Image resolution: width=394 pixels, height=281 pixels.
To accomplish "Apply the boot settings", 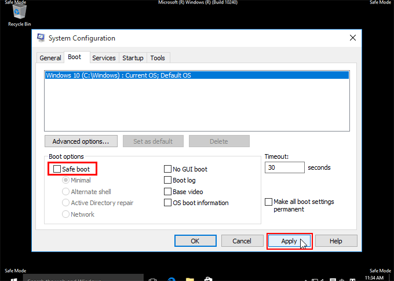I will pos(289,241).
